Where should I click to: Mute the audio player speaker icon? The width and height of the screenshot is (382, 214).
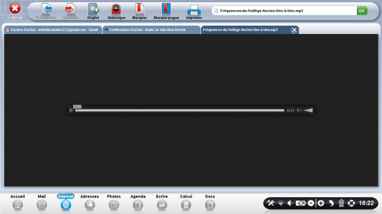[299, 110]
